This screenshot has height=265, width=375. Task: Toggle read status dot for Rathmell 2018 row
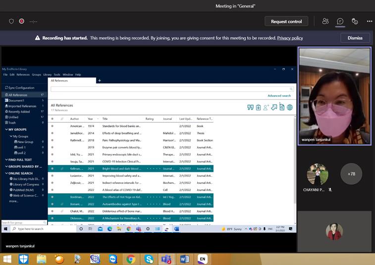53,140
